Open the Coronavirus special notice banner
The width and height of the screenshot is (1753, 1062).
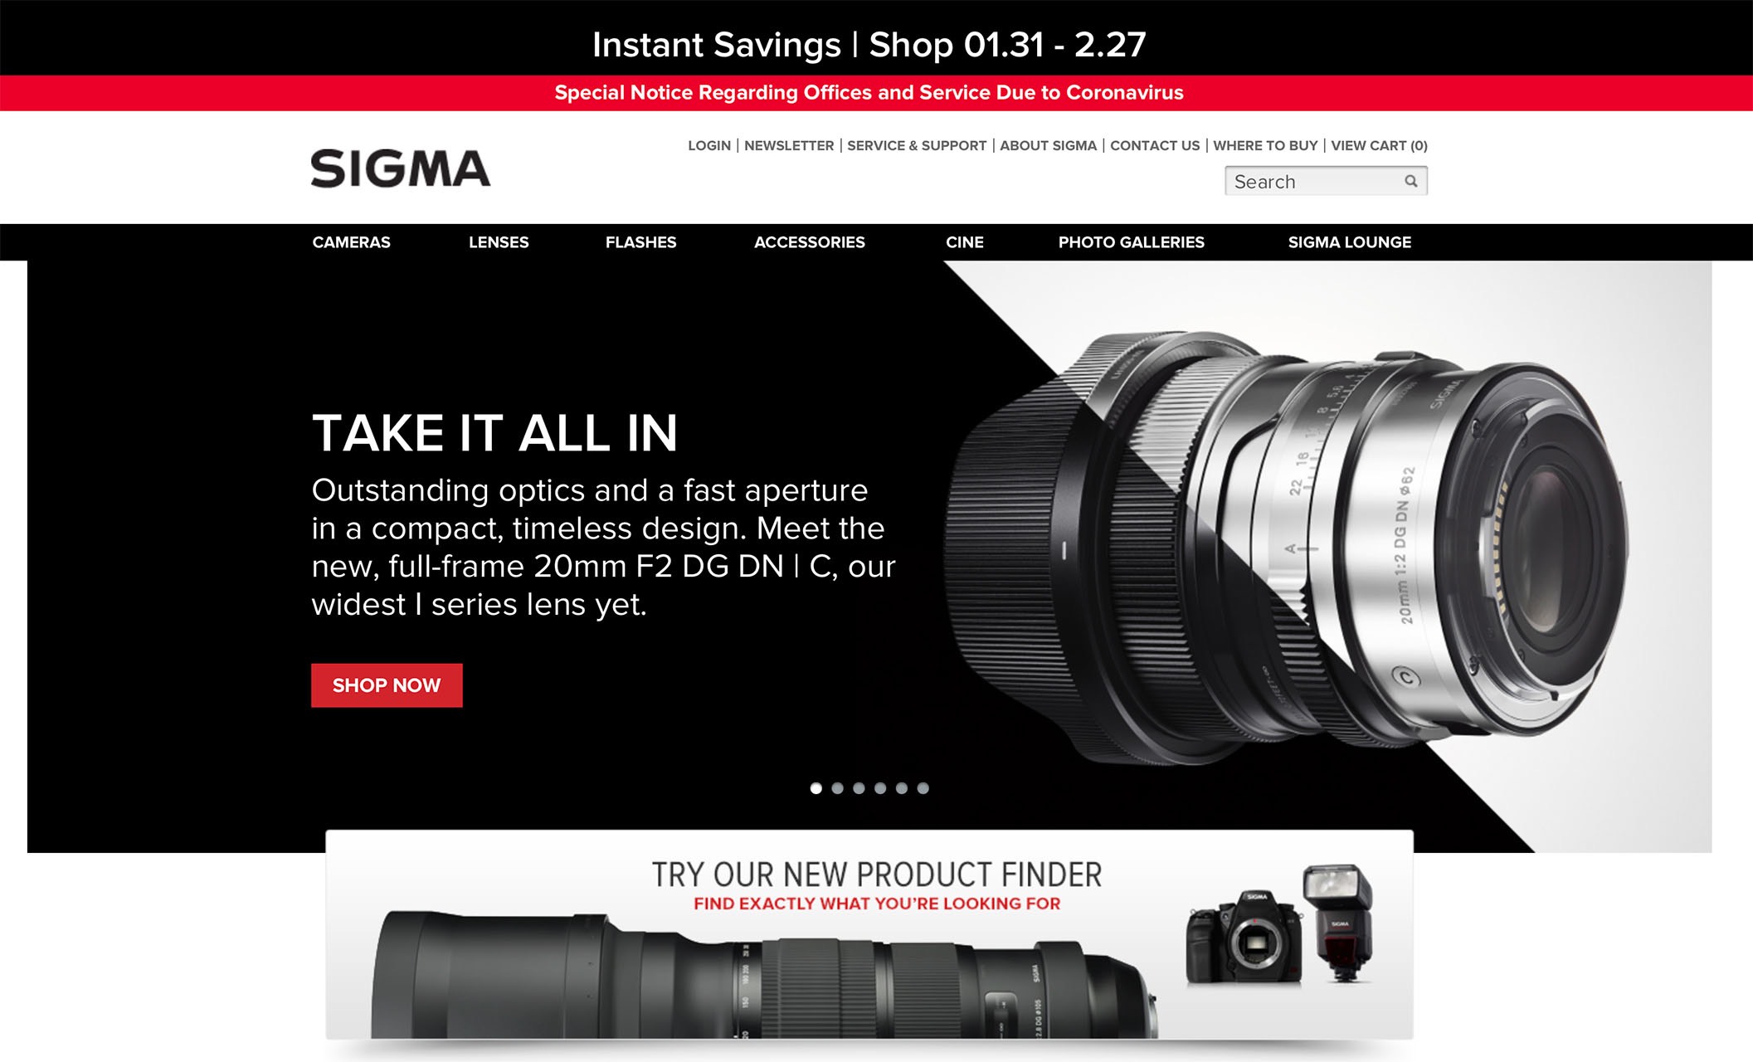[869, 93]
